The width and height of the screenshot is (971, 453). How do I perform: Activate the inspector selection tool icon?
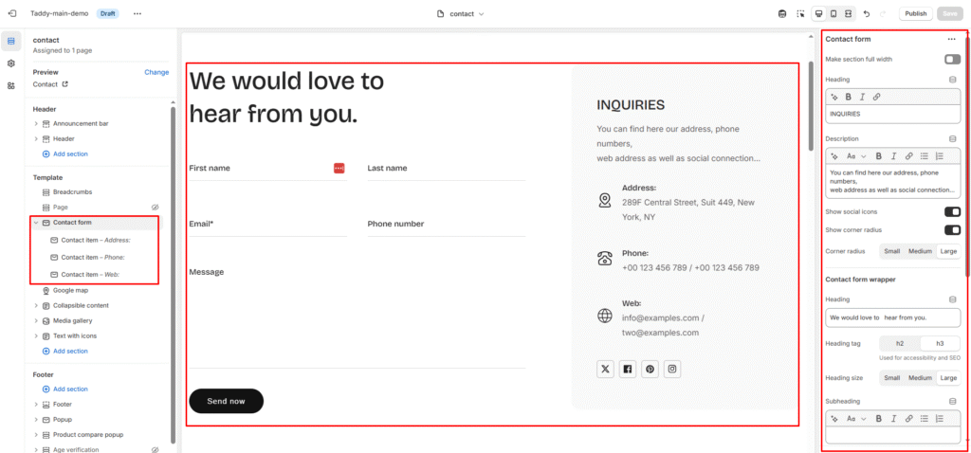pyautogui.click(x=800, y=13)
